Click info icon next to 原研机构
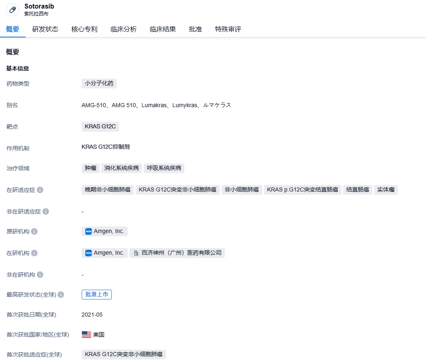The image size is (426, 361). click(x=34, y=231)
